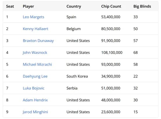This screenshot has height=119, width=161.
Task: Open Michael Mizrachi profile link
Action: click(37, 65)
